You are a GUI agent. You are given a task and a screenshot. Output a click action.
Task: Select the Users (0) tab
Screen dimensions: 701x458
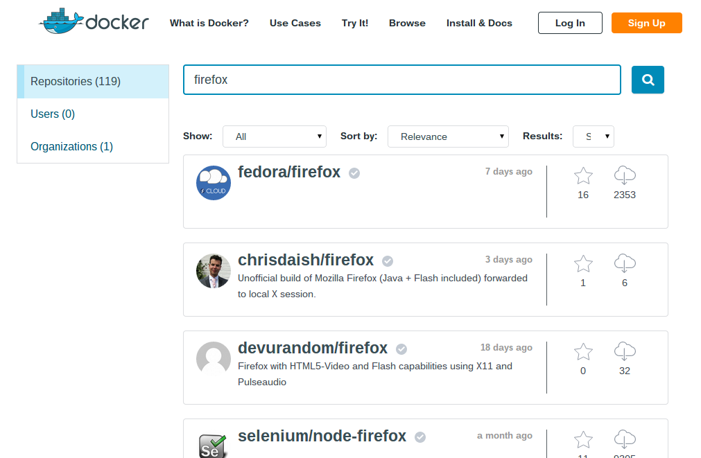93,114
